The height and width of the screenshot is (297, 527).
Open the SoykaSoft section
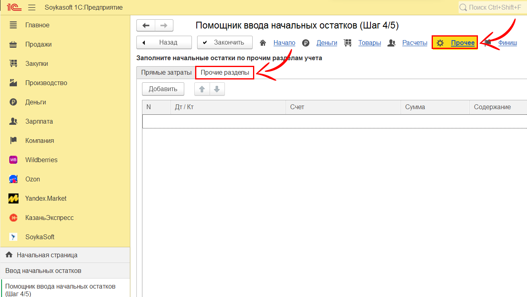pyautogui.click(x=40, y=237)
